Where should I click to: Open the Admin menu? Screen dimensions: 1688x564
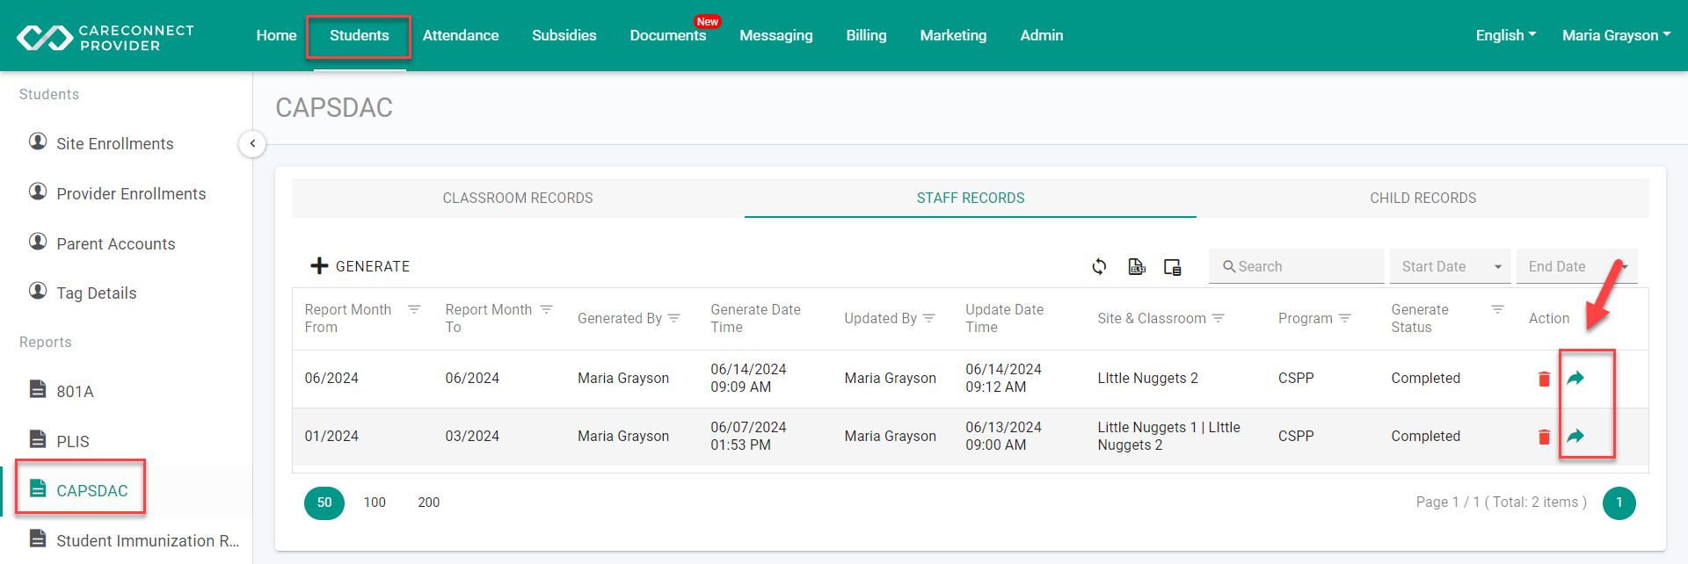point(1042,35)
